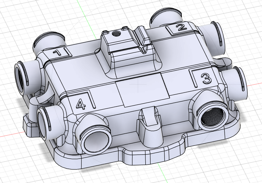
Task: Select the embossed number 3 on the model
Action: (207, 78)
